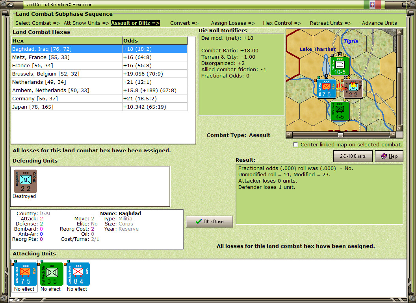416x303 pixels.
Task: Select the 4th SA Mot attacking unit
Action: (x=26, y=274)
